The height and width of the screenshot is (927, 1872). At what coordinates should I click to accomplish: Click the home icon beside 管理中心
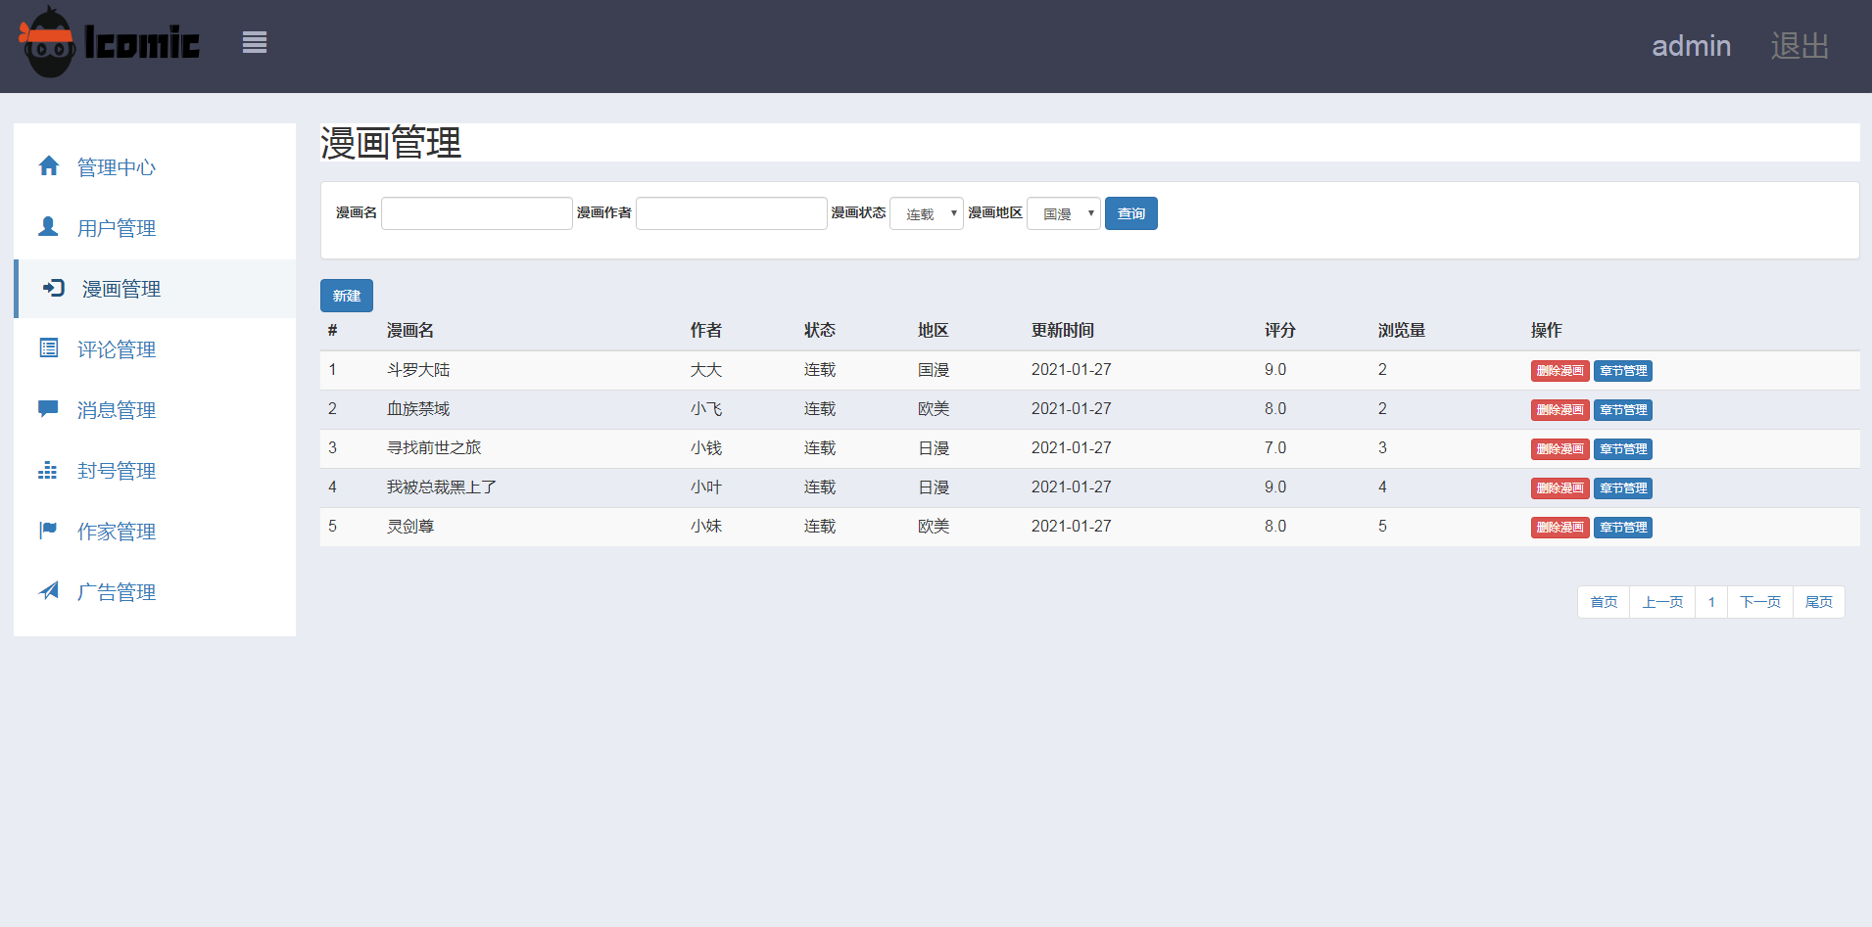(49, 166)
